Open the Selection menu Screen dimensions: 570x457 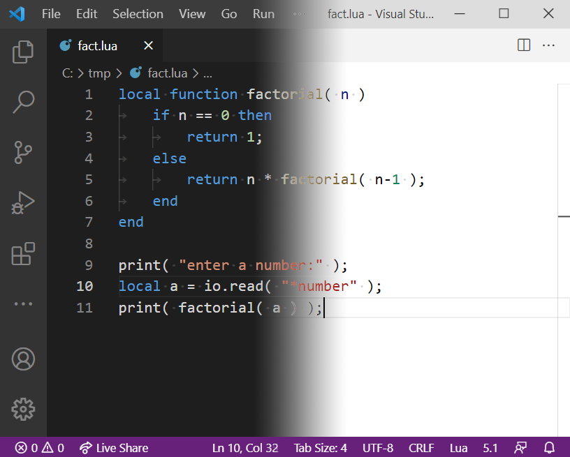click(138, 14)
